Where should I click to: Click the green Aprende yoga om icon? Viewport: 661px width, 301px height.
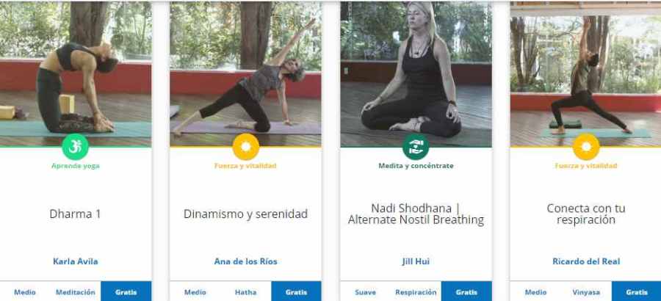[x=76, y=147]
